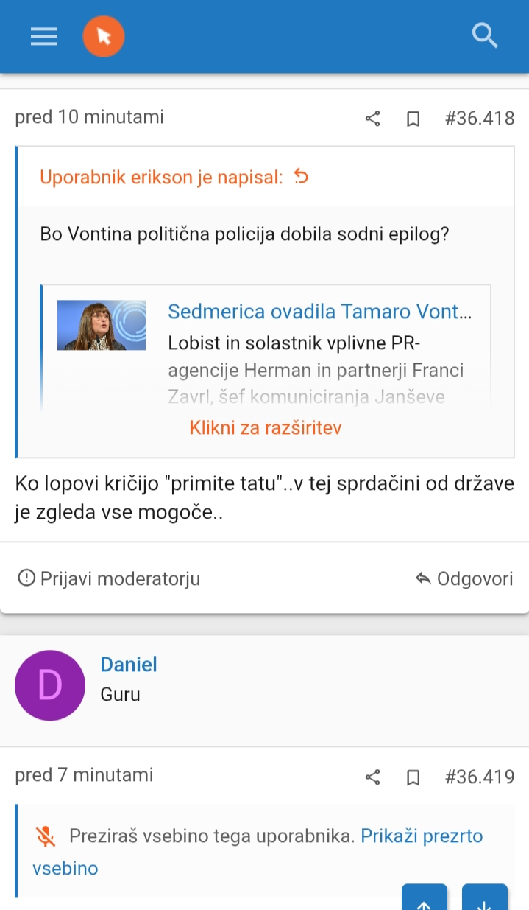This screenshot has height=910, width=529.
Task: Tap the scroll-down arrow button
Action: [x=485, y=899]
